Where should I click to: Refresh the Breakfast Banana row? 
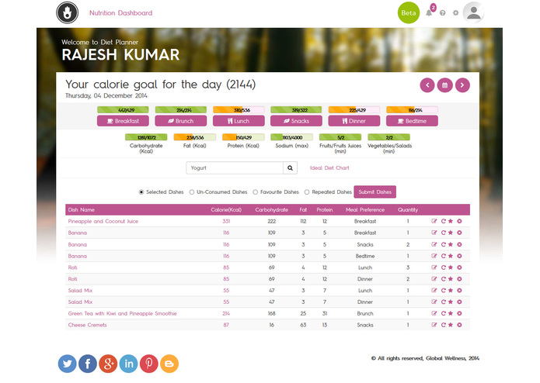(x=443, y=233)
